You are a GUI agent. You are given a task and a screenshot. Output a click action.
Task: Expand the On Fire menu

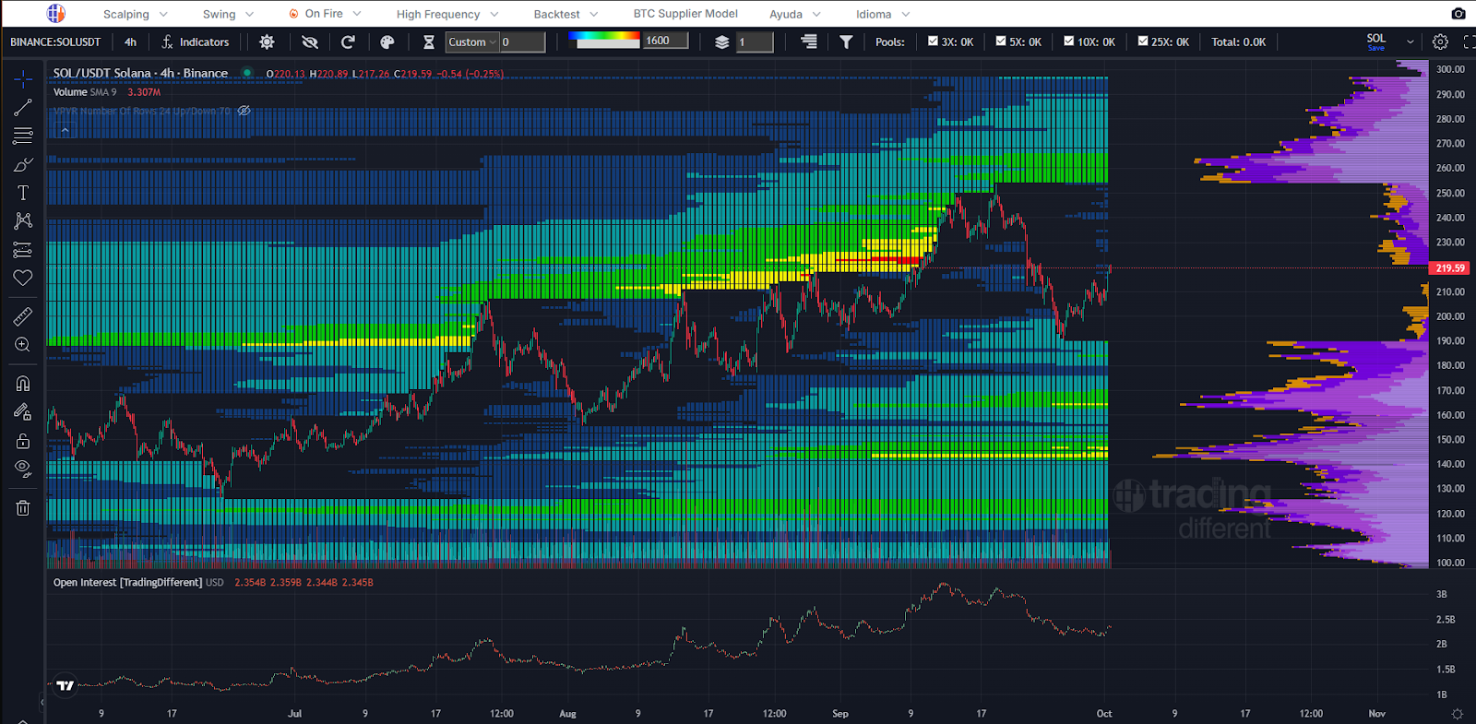click(x=325, y=14)
